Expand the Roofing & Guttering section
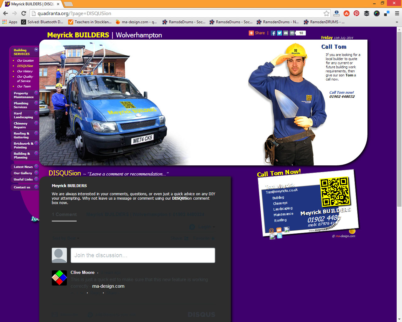402x322 pixels. tap(36, 133)
